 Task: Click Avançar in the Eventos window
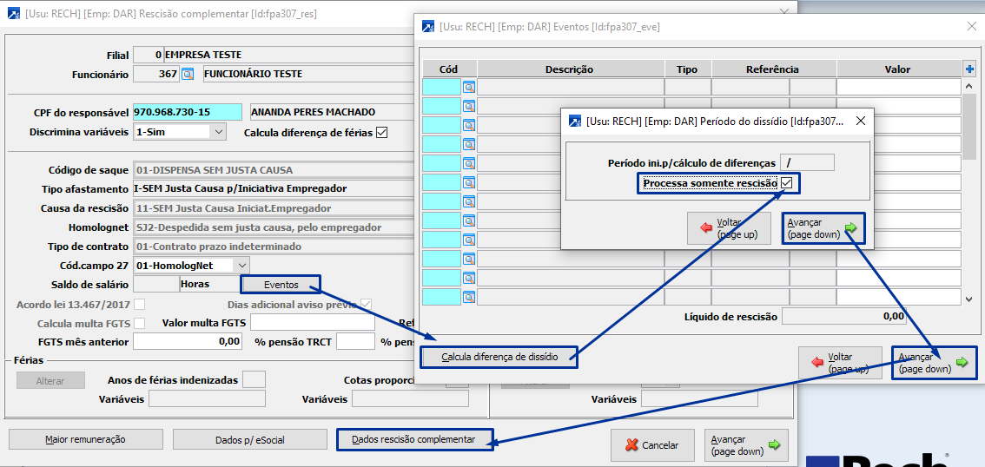(934, 363)
